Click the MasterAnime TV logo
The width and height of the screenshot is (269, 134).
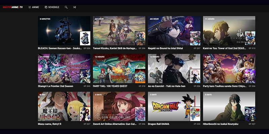(13, 7)
